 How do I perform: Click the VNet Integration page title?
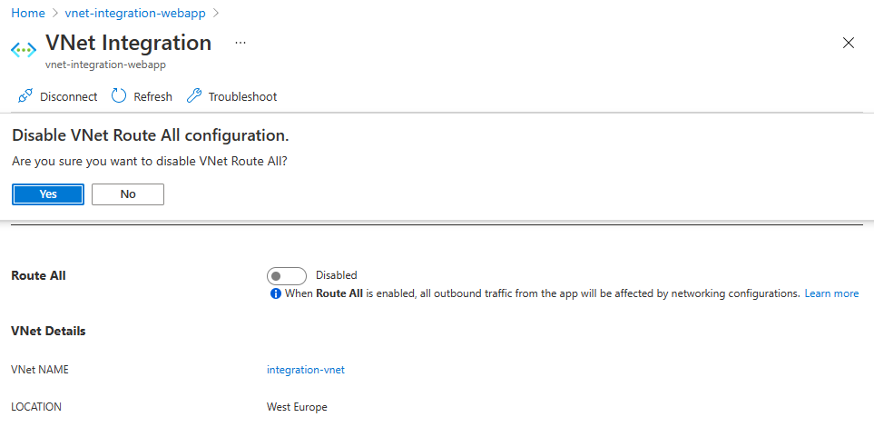tap(128, 43)
